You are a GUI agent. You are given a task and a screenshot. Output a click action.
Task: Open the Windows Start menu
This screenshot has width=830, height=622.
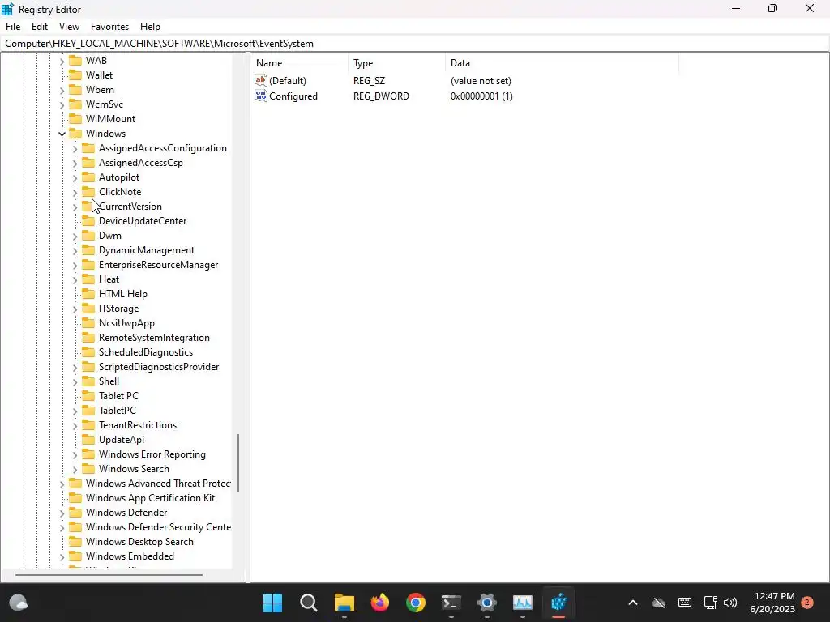point(272,603)
